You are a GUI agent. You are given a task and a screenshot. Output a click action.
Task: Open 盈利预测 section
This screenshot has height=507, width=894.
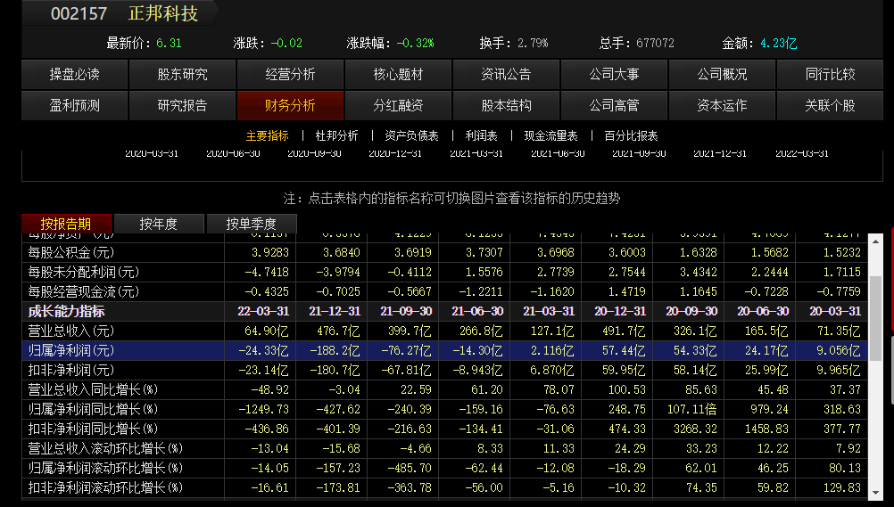tap(75, 105)
